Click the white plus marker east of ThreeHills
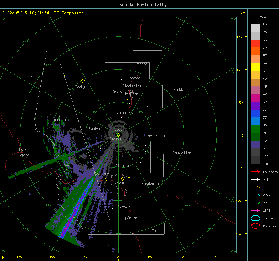Image resolution: width=279 pixels, height=261 pixels. pyautogui.click(x=175, y=125)
